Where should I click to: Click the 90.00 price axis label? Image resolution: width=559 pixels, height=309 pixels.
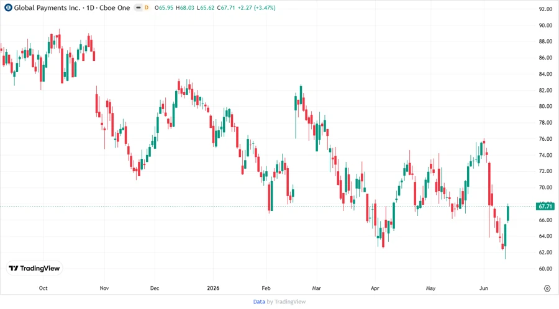click(545, 25)
